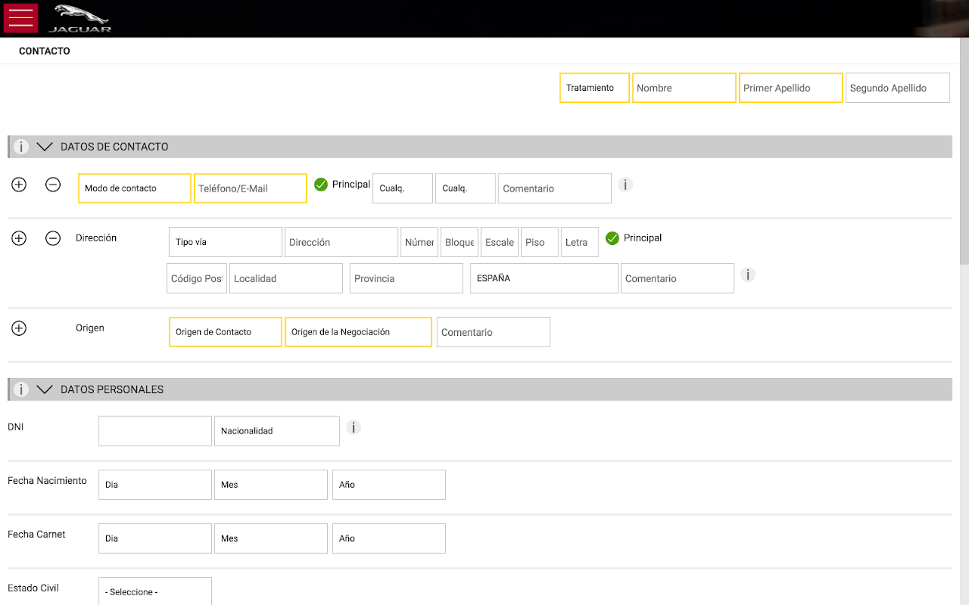Add a new contact mode row
The width and height of the screenshot is (969, 605).
point(19,185)
